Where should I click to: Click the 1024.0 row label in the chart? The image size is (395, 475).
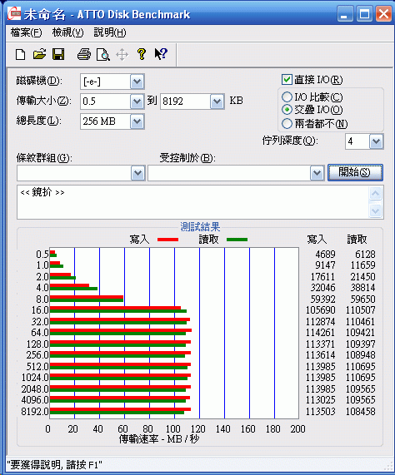pos(35,378)
